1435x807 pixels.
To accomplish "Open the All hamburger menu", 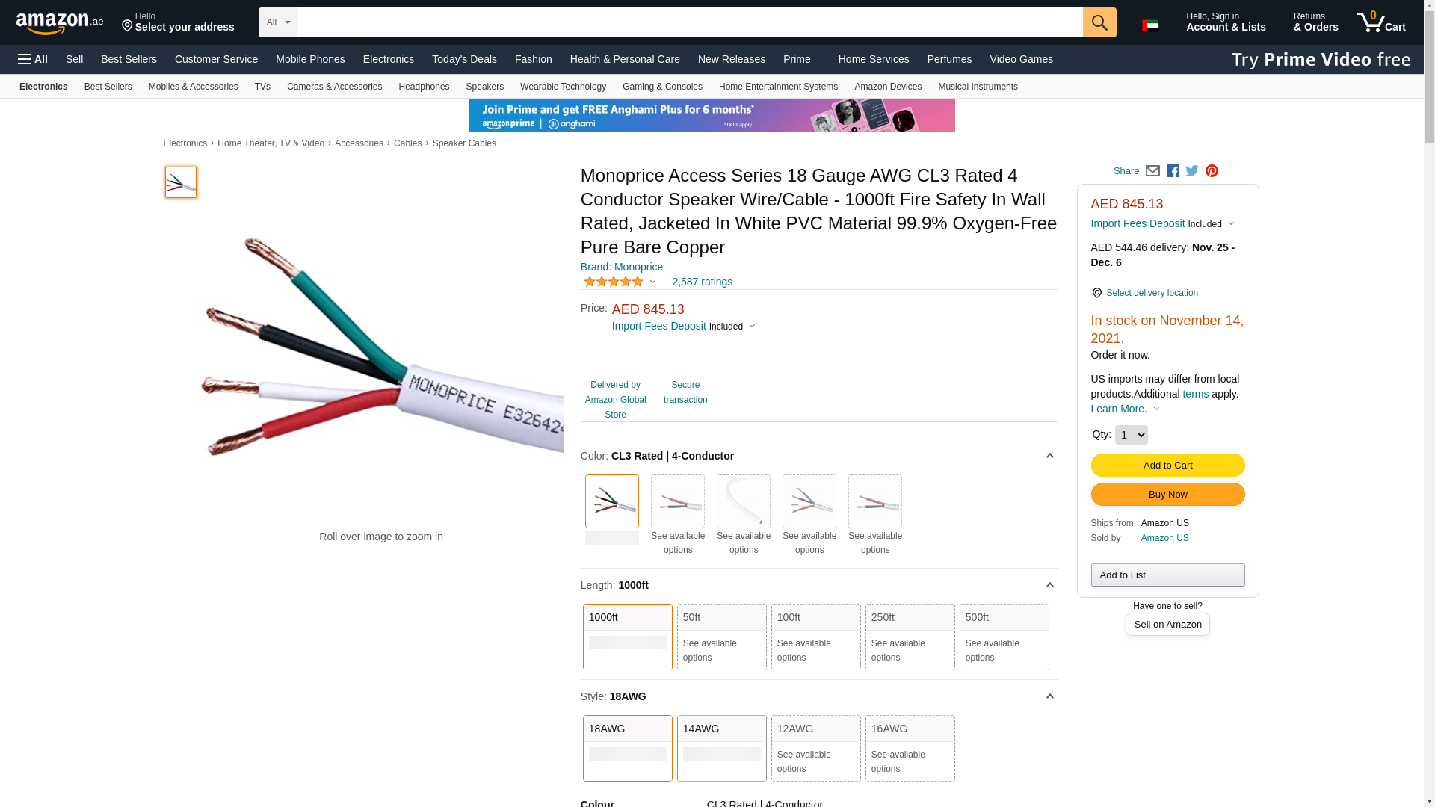I will tap(33, 59).
